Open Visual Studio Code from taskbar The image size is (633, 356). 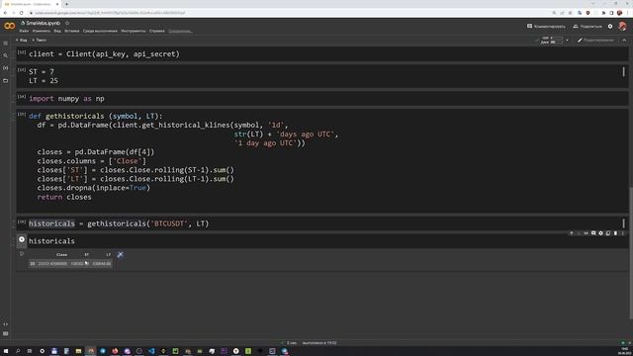(151, 351)
